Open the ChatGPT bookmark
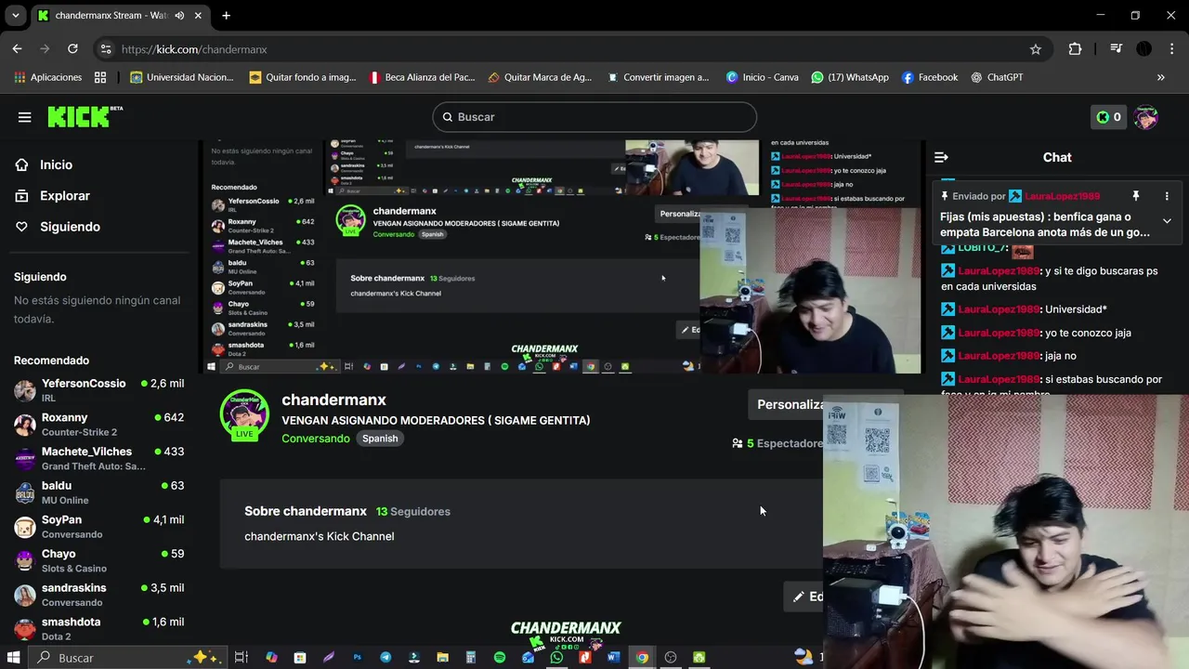The height and width of the screenshot is (669, 1189). point(997,77)
